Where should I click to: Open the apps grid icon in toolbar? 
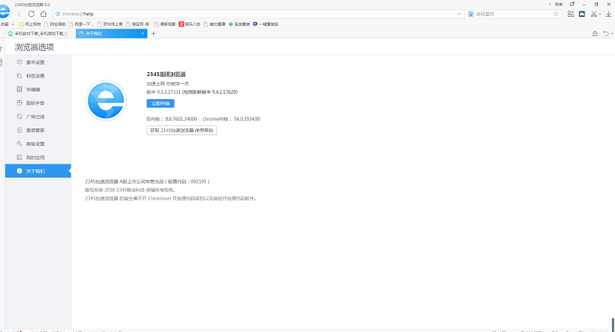click(570, 14)
